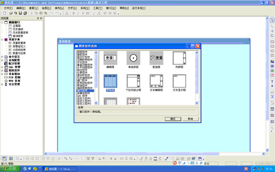
Task: Open the 绘图[D] menu
Action: [46, 8]
